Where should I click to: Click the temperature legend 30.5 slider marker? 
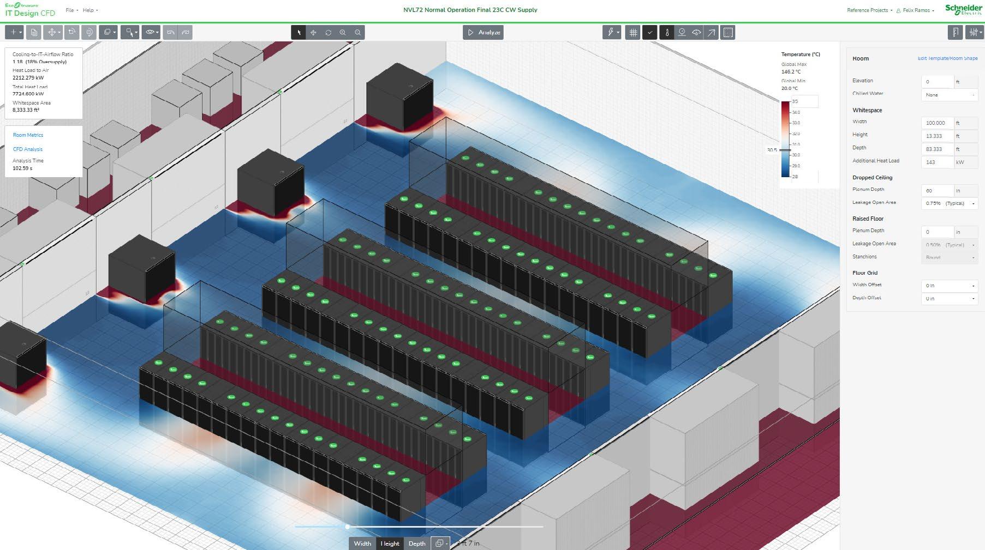point(785,150)
